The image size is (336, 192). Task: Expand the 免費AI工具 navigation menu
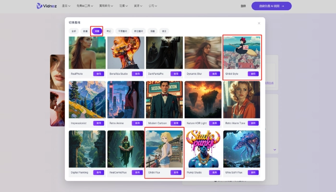point(85,6)
